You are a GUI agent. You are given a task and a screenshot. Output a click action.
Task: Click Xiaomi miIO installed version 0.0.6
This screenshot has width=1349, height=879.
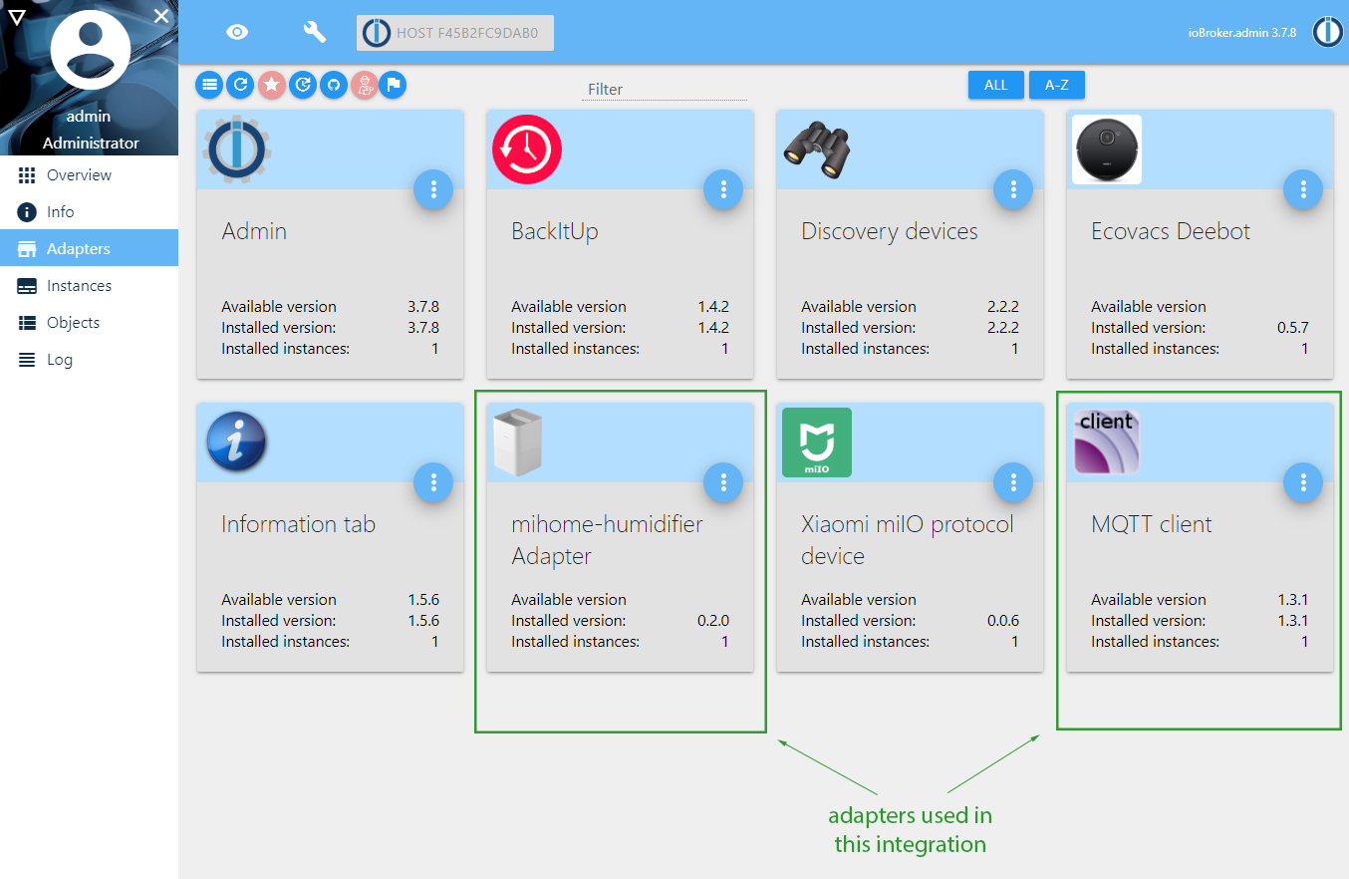(1002, 621)
